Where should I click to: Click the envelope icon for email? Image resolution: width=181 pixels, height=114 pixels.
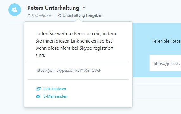[38, 96]
